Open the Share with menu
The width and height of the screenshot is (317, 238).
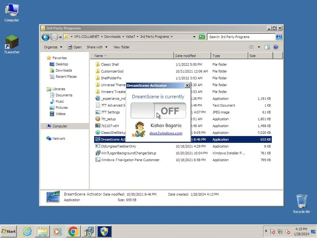[x=97, y=47]
